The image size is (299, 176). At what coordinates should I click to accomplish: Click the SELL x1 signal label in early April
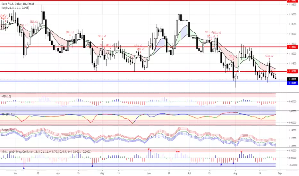[70, 32]
